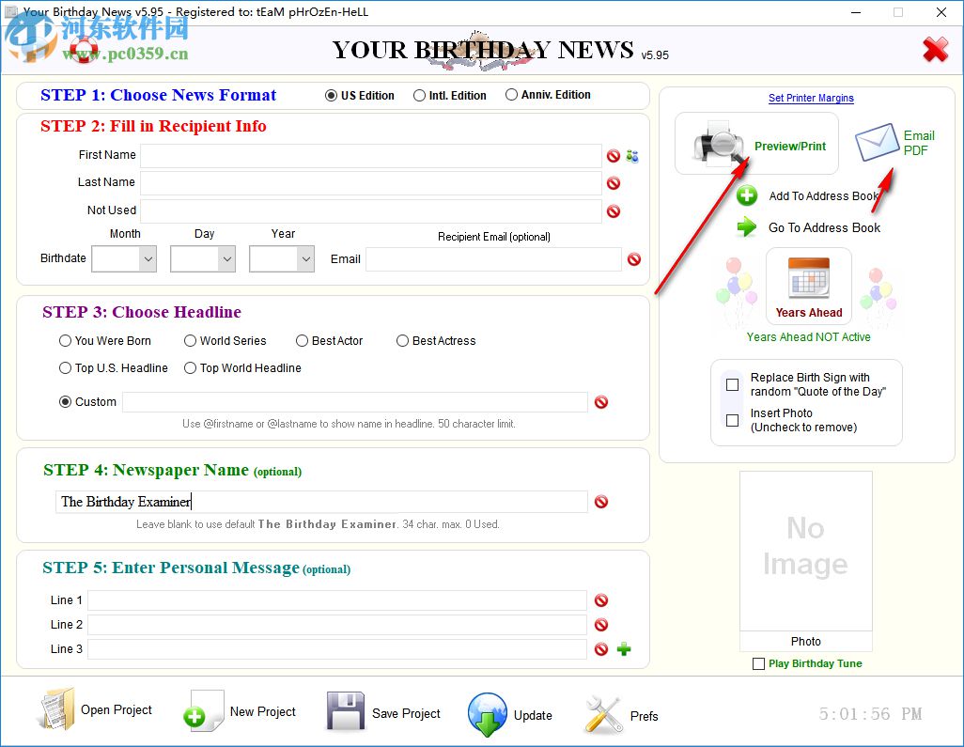
Task: Open a project with the Open Project icon
Action: [56, 710]
